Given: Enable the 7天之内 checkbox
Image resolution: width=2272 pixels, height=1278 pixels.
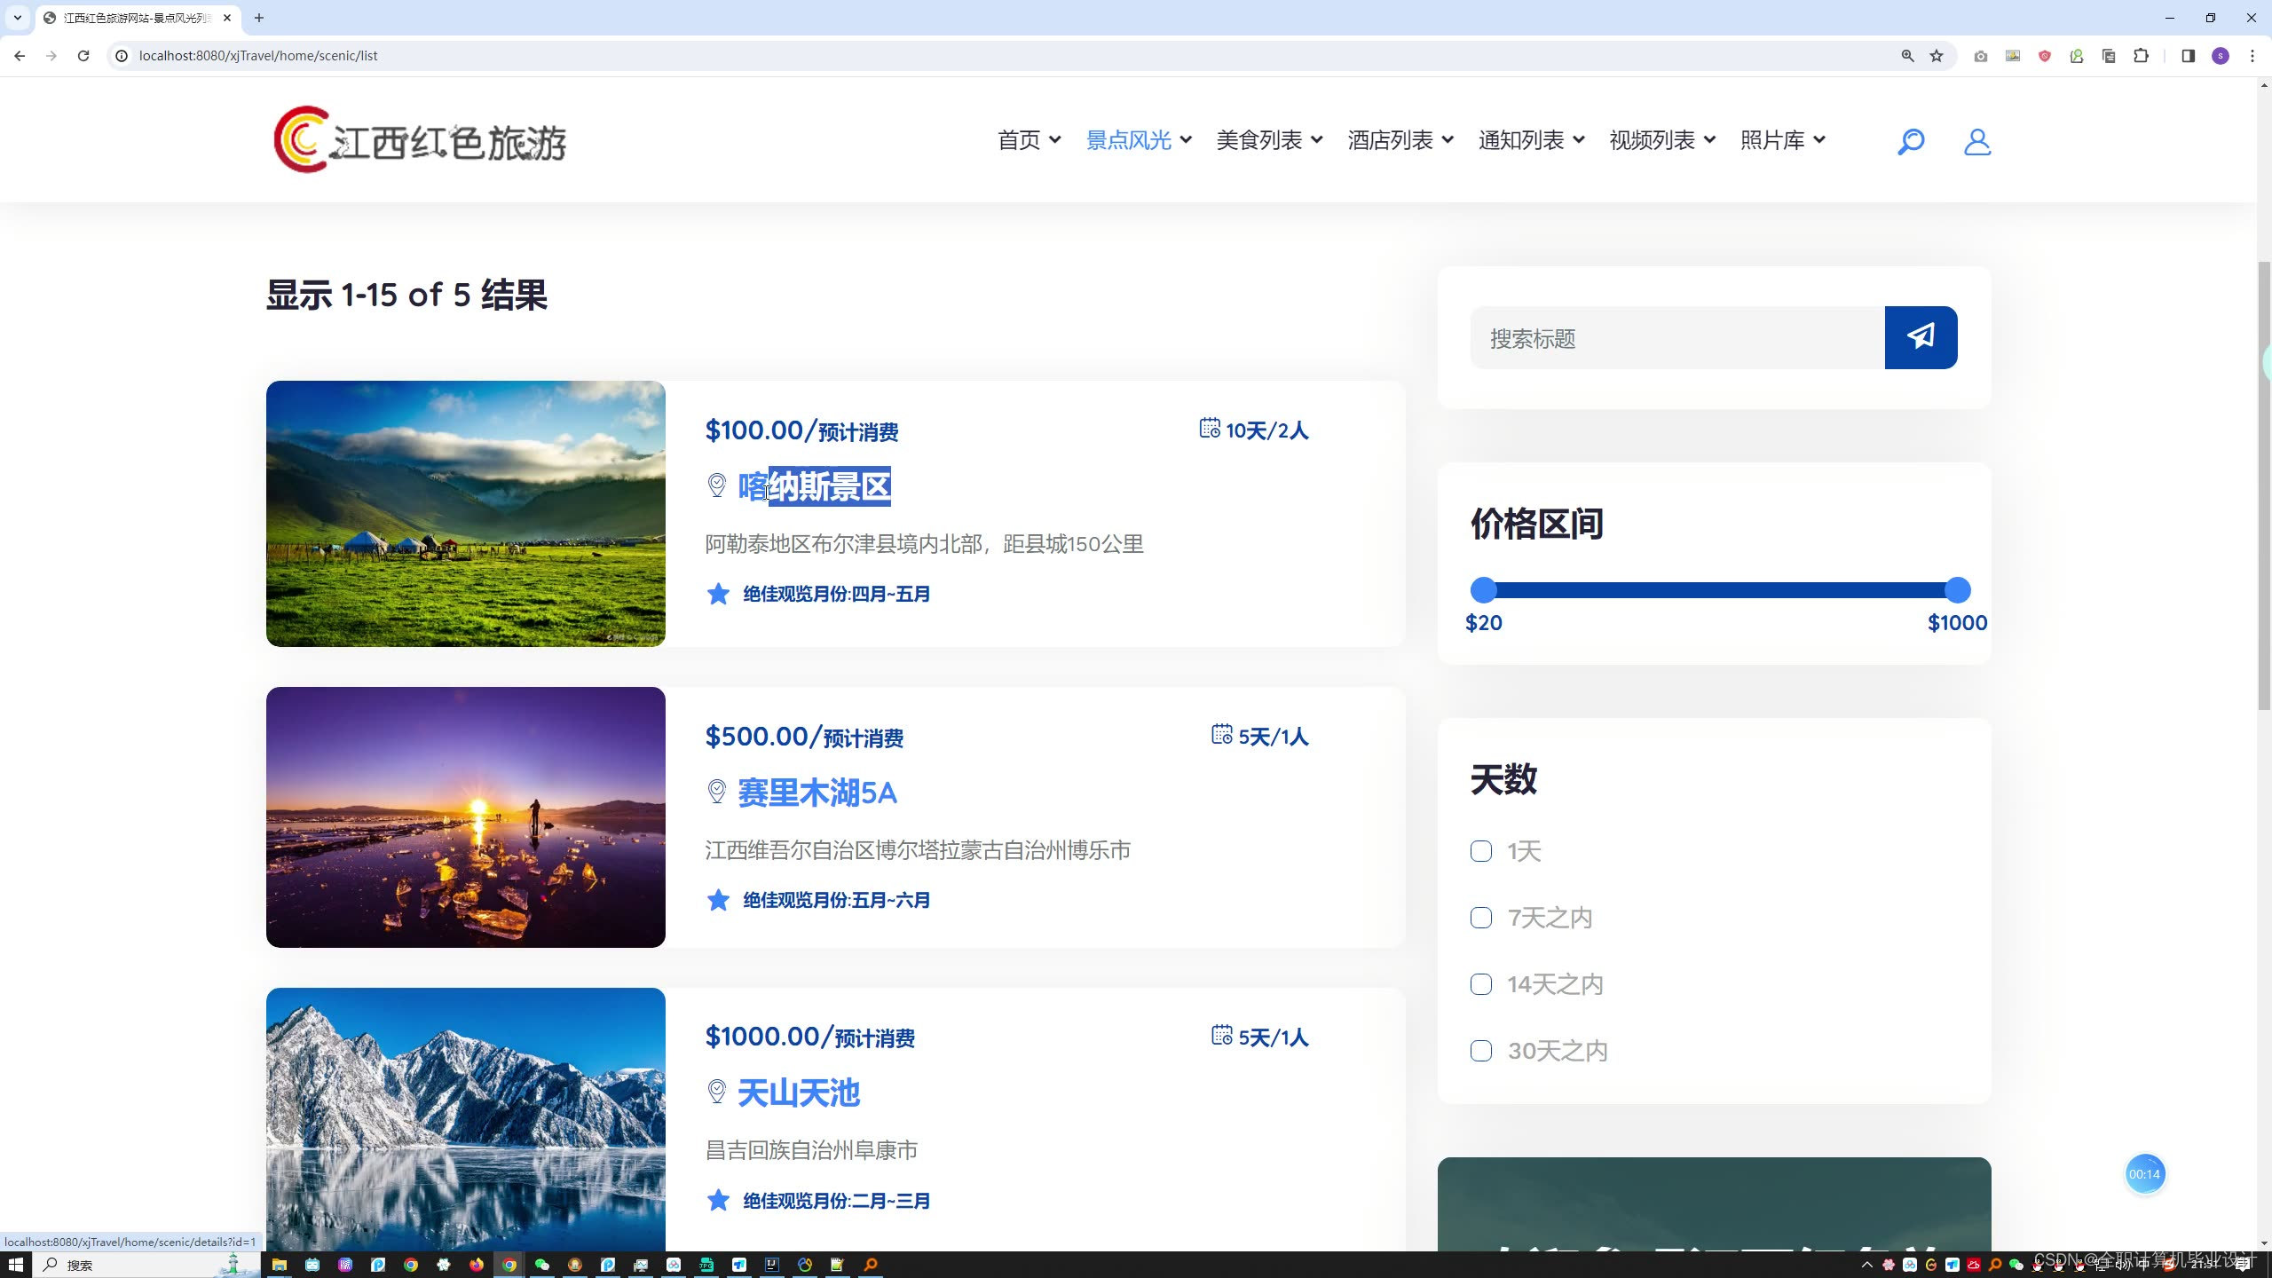Looking at the screenshot, I should (1480, 918).
